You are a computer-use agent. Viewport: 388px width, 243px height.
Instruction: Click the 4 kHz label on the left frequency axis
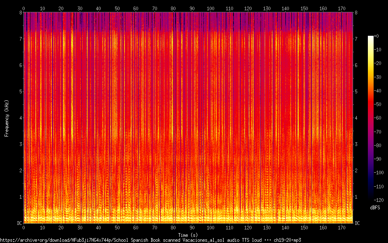click(x=21, y=118)
